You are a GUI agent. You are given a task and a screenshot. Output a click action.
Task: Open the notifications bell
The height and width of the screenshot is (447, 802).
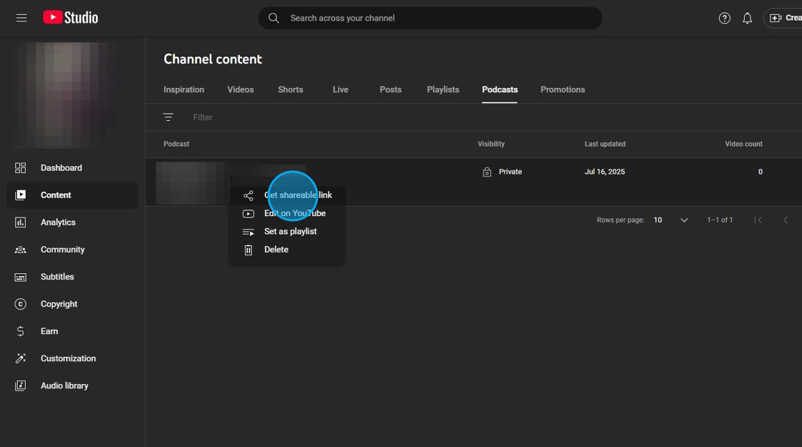(748, 19)
